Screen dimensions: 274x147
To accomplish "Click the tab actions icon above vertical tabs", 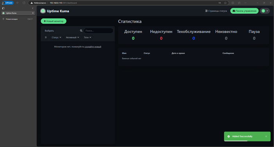I will 3,8.
